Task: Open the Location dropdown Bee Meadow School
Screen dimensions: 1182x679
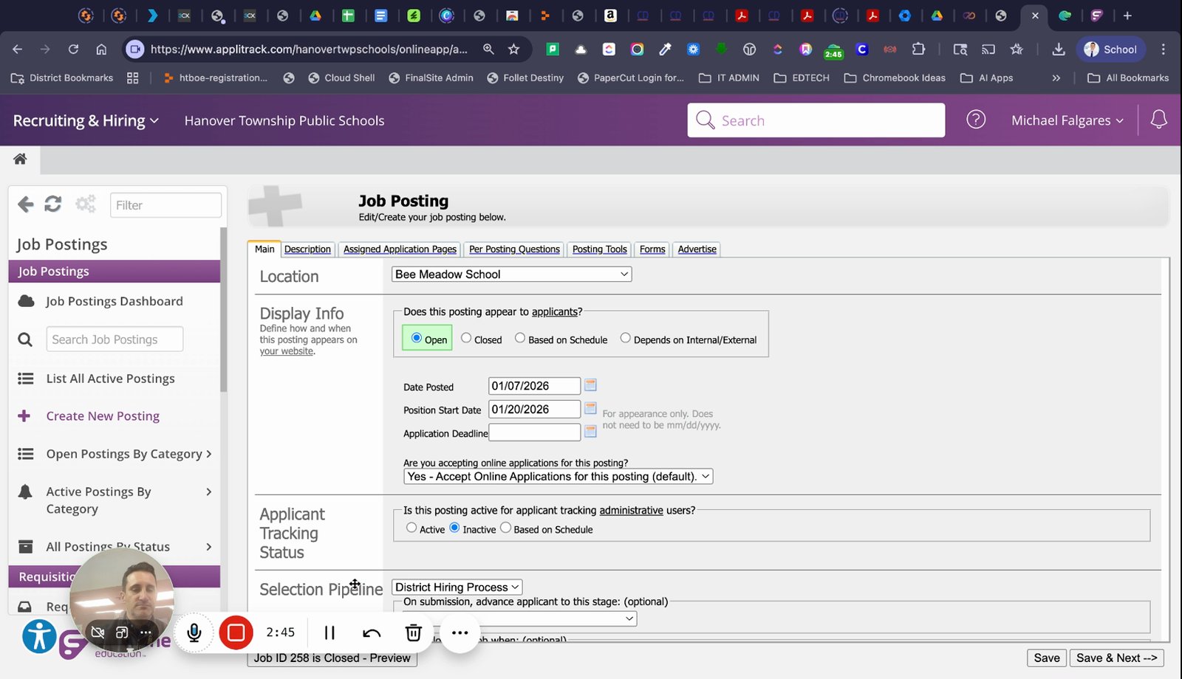Action: 511,274
